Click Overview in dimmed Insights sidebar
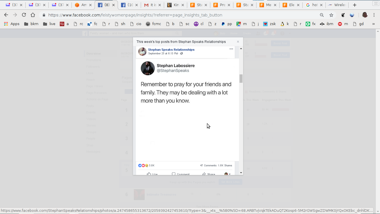Image resolution: width=380 pixels, height=214 pixels. coord(93,53)
